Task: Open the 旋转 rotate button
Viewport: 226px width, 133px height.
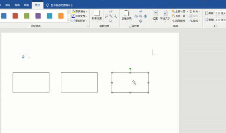Action: click(x=194, y=21)
